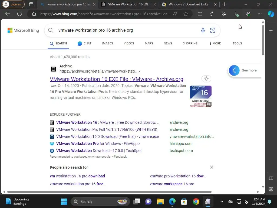The height and width of the screenshot is (208, 277).
Task: Open the Windows Start button
Action: (x=64, y=201)
